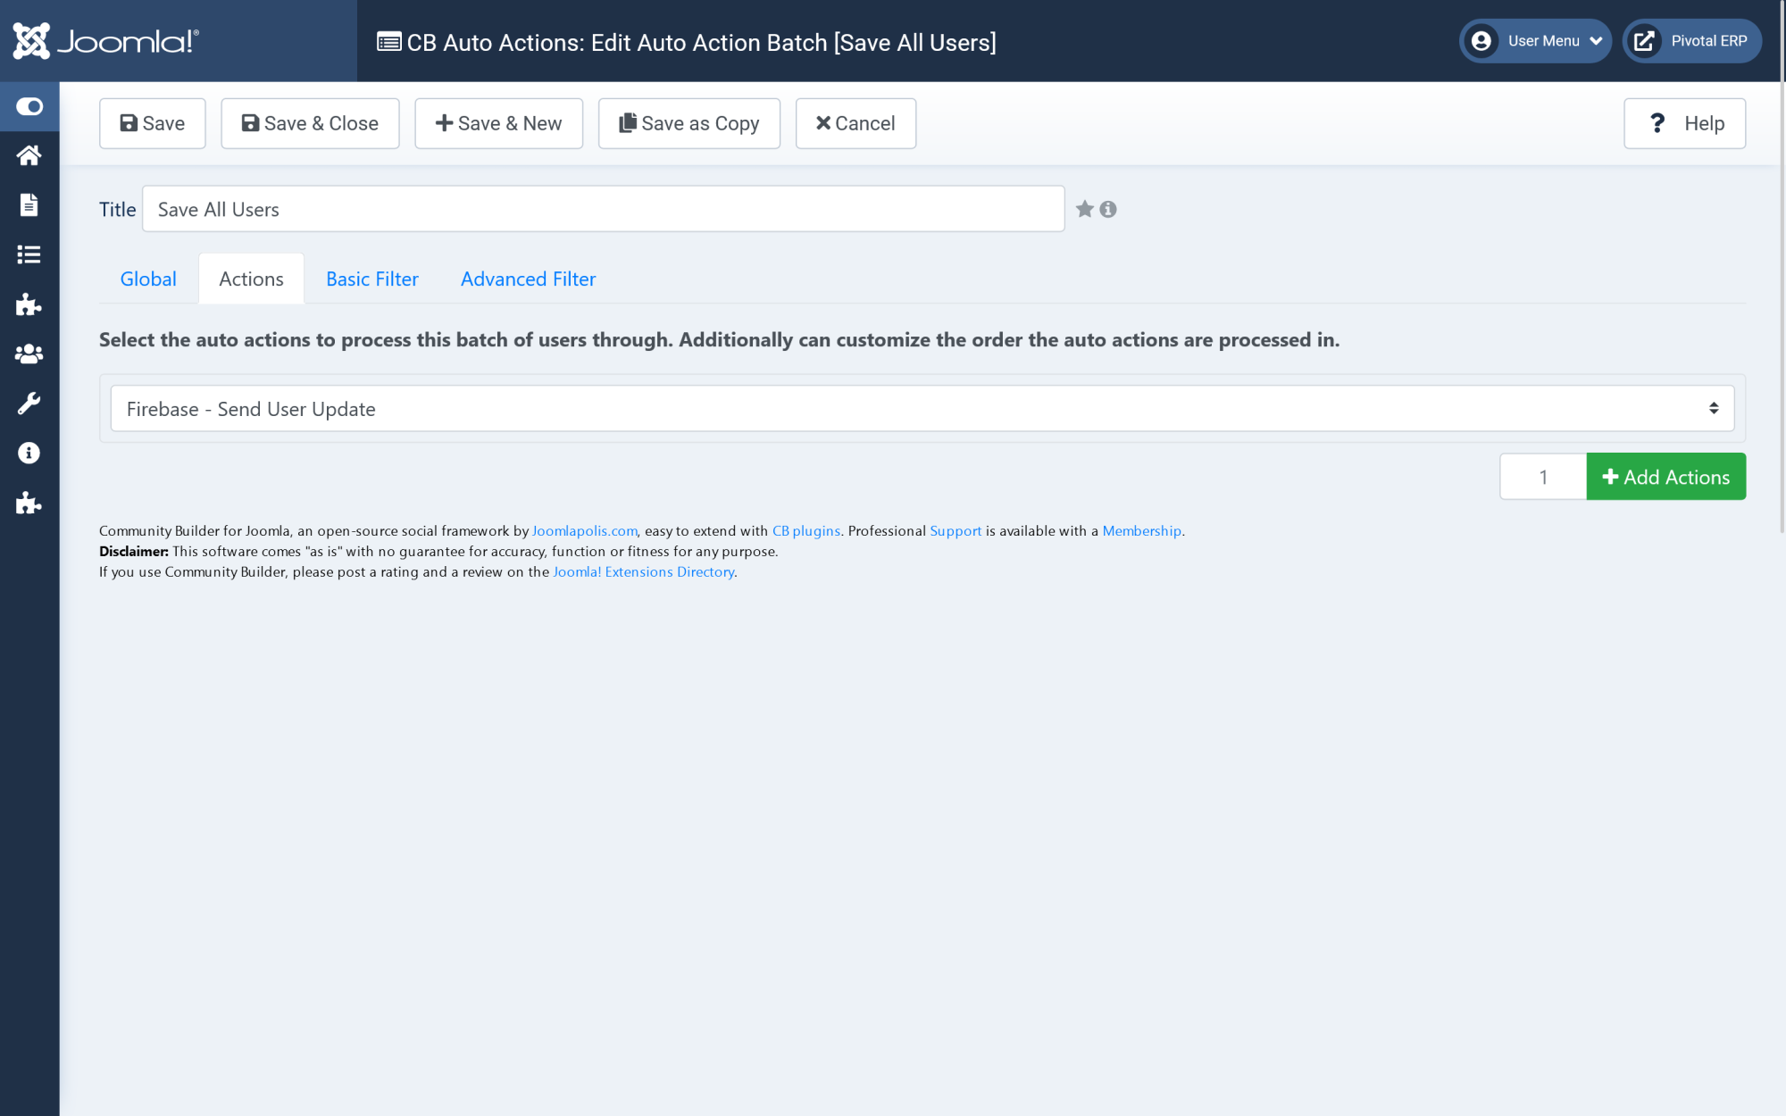Open the Components puzzle sidebar icon
1786x1116 pixels.
click(x=29, y=304)
